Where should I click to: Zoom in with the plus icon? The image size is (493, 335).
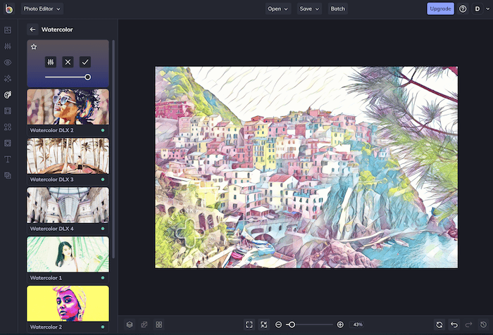tap(340, 324)
